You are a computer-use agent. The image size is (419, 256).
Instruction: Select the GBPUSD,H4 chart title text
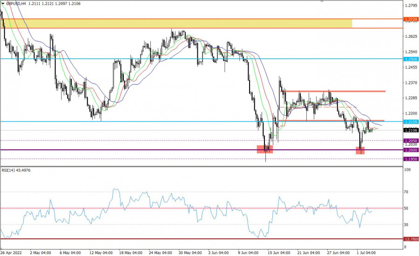16,4
